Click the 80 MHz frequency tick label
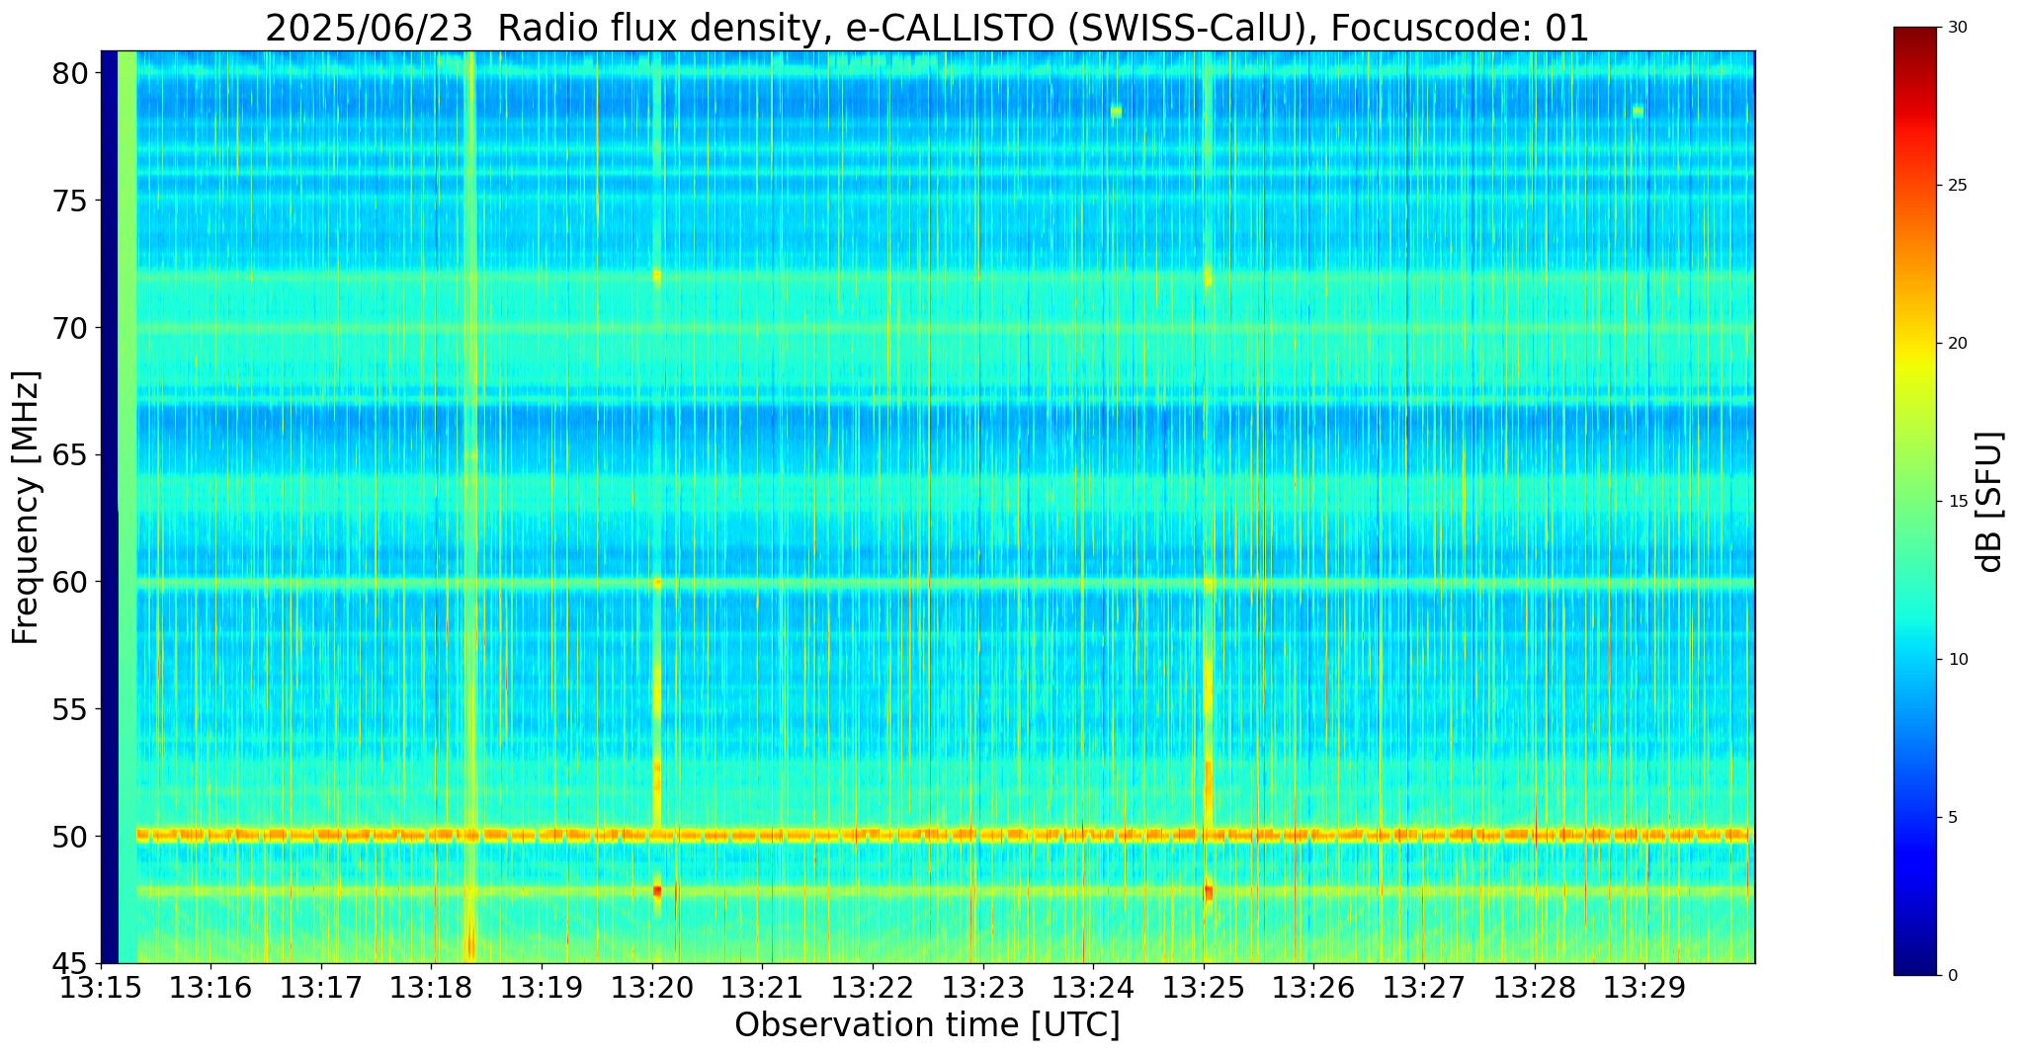The image size is (2019, 1054). (70, 73)
